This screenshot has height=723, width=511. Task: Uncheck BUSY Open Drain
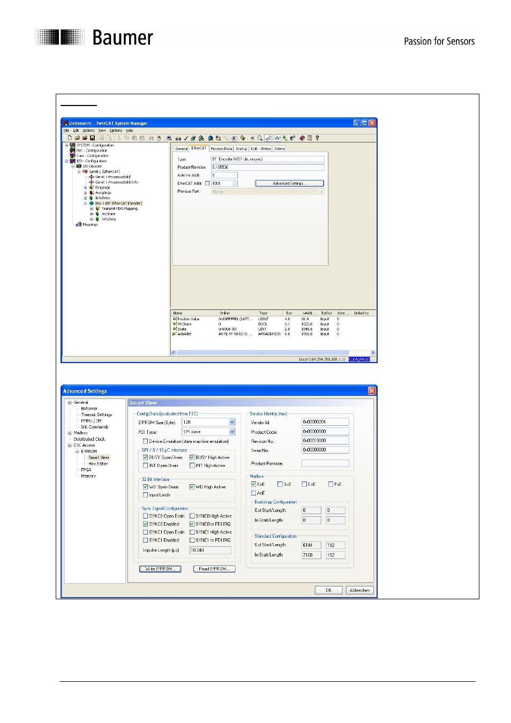[145, 457]
